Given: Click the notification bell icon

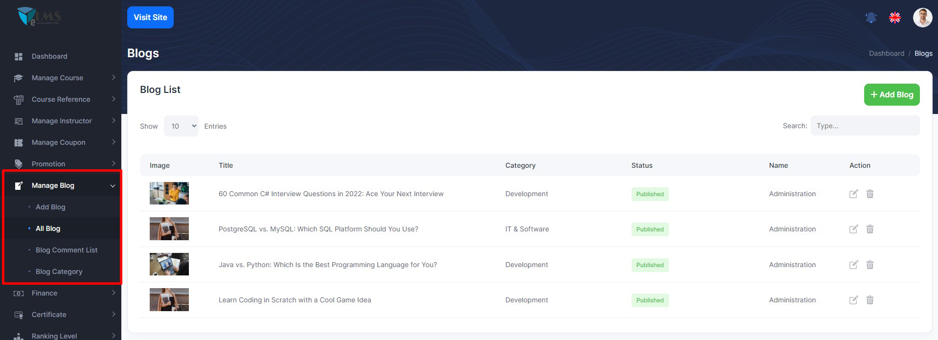Looking at the screenshot, I should (871, 18).
